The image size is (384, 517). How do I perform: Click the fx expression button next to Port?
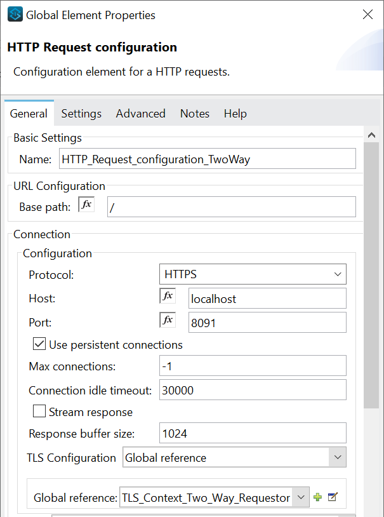click(168, 320)
